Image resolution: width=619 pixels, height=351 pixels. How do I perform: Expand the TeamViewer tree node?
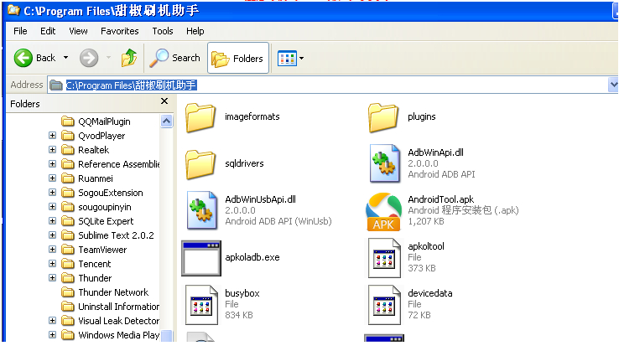(x=52, y=250)
